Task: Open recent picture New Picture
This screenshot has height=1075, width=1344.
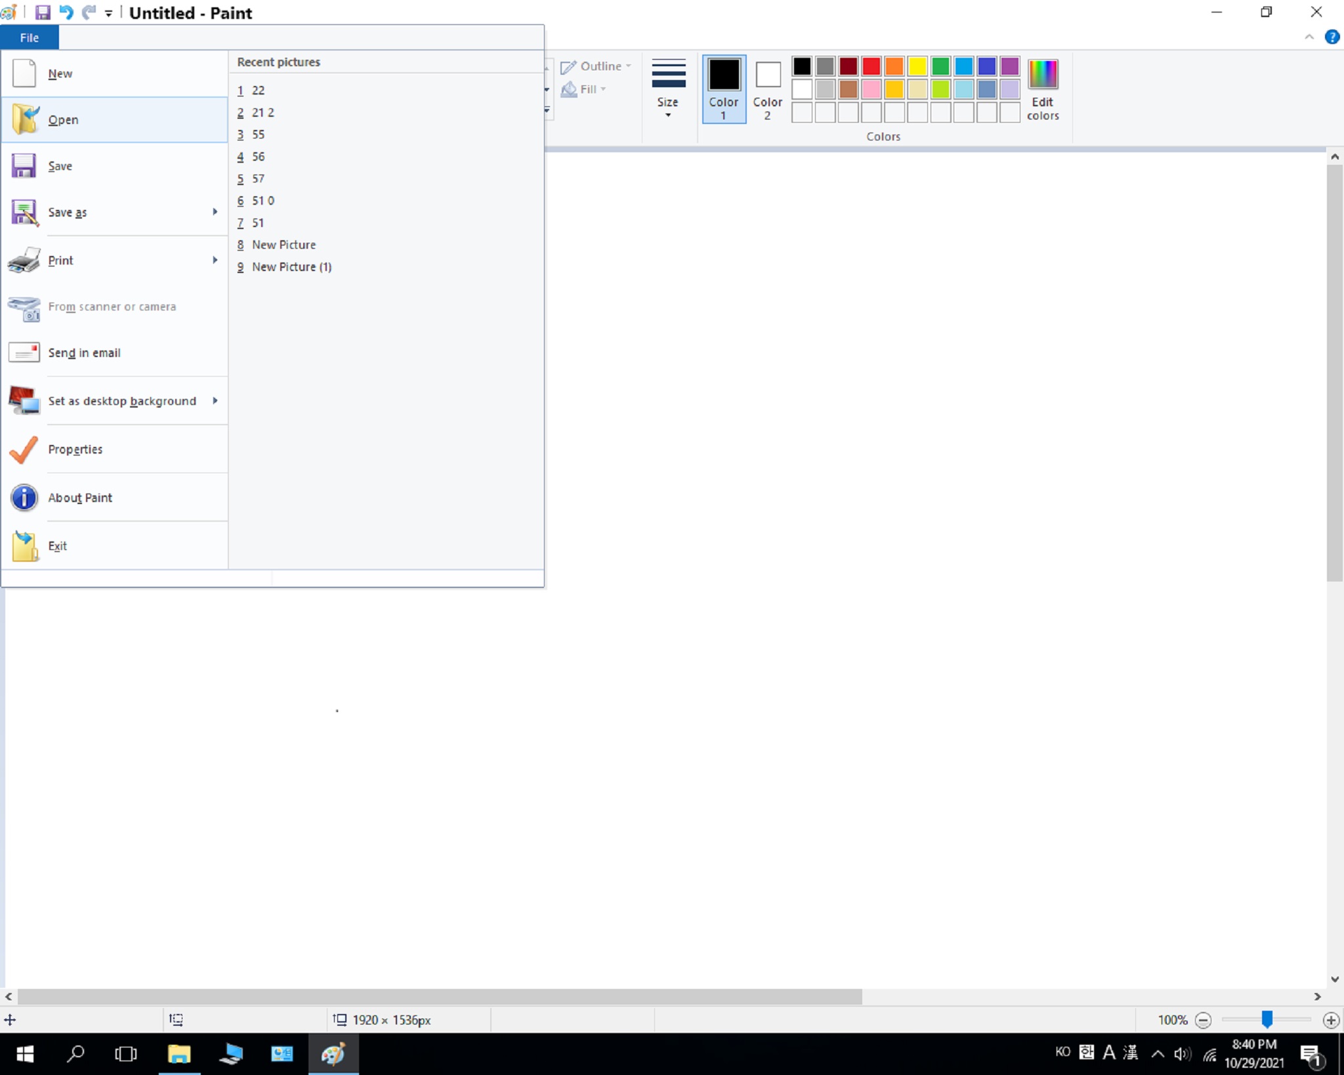Action: click(x=387, y=245)
